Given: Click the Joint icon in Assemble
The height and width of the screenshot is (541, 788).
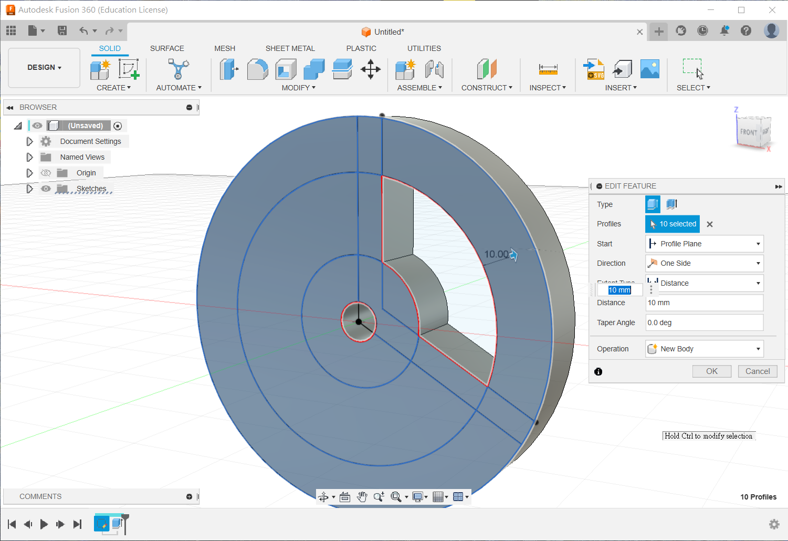Looking at the screenshot, I should (x=434, y=69).
